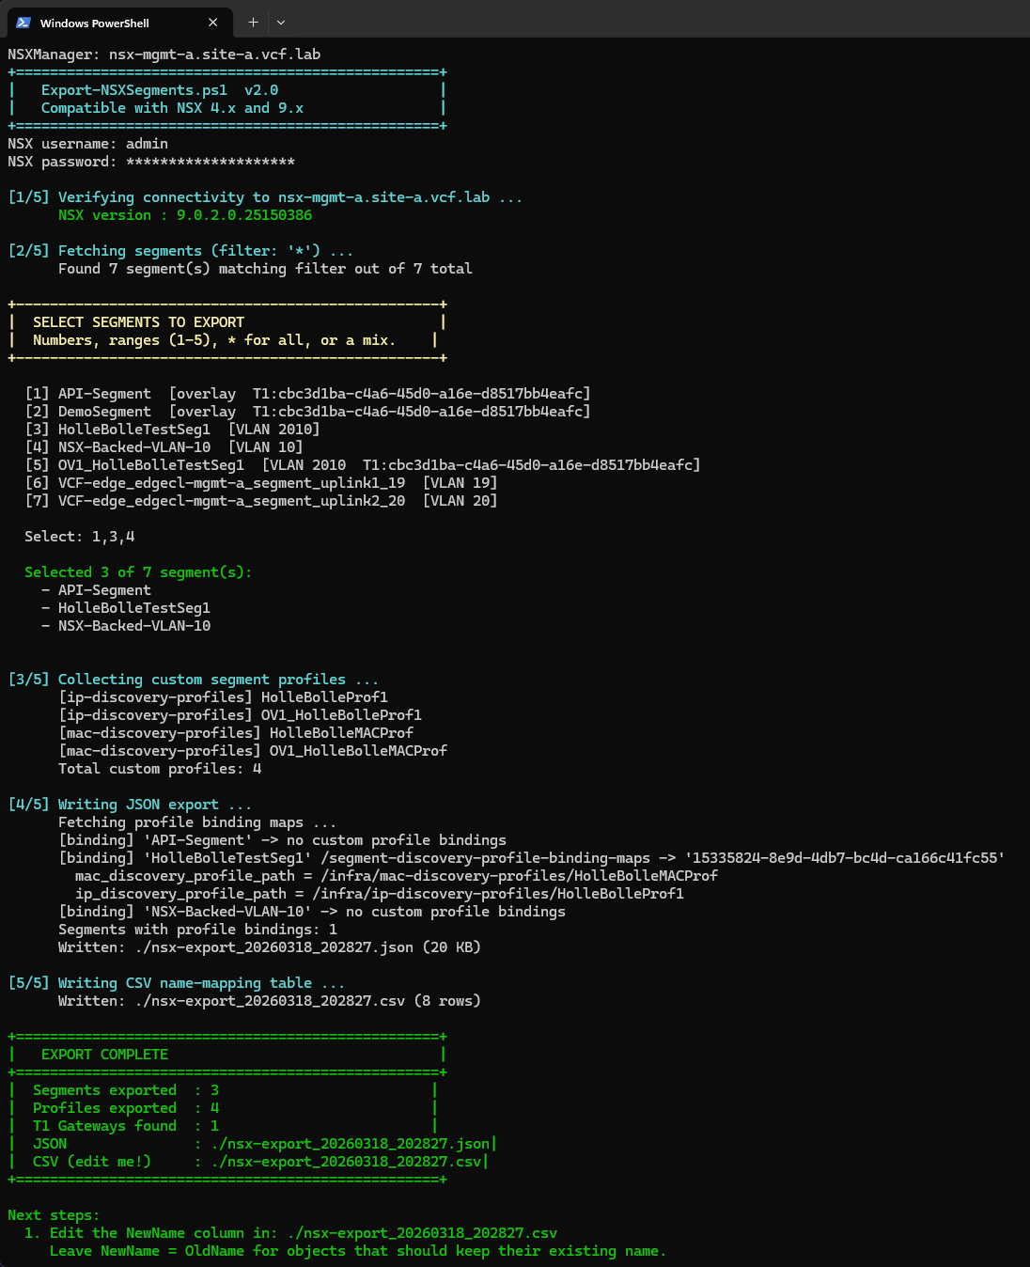Click the "CSV (edit me!)" summary label

coord(91,1162)
